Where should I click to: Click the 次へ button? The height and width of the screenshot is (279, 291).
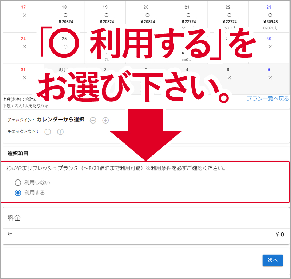click(272, 260)
